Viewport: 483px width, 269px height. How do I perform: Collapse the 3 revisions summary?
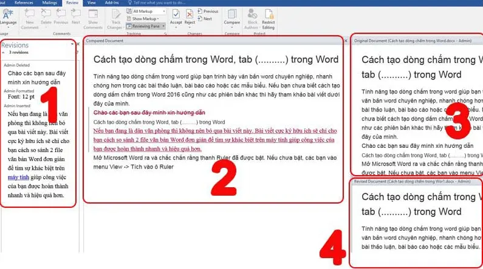(x=4, y=53)
